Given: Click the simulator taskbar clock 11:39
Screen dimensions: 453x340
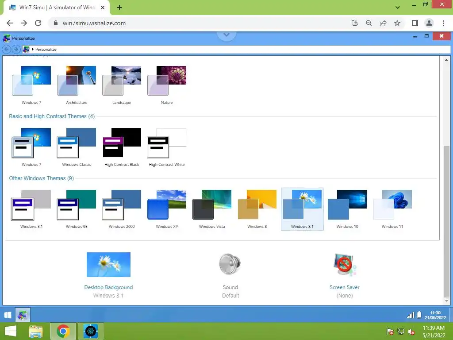Looking at the screenshot, I should point(435,315).
